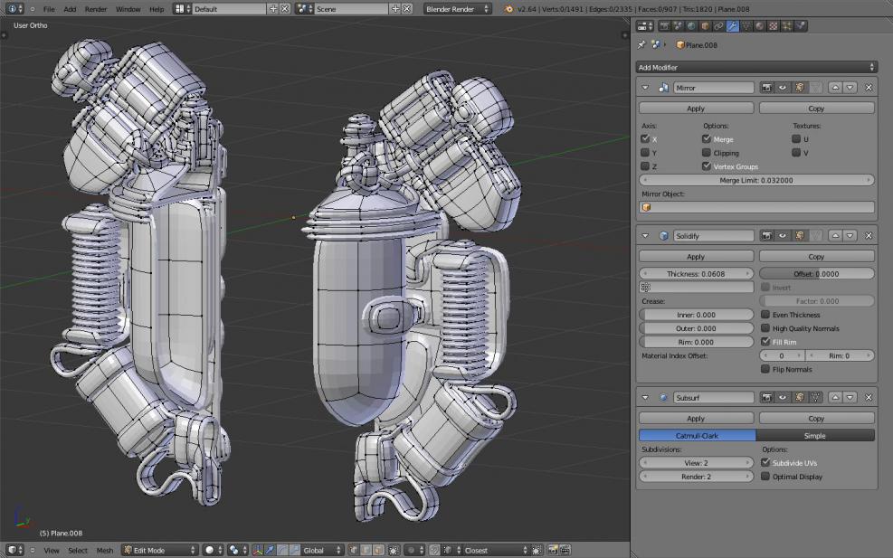This screenshot has height=558, width=893.
Task: Click the pin icon beside Plane.008
Action: (x=642, y=44)
